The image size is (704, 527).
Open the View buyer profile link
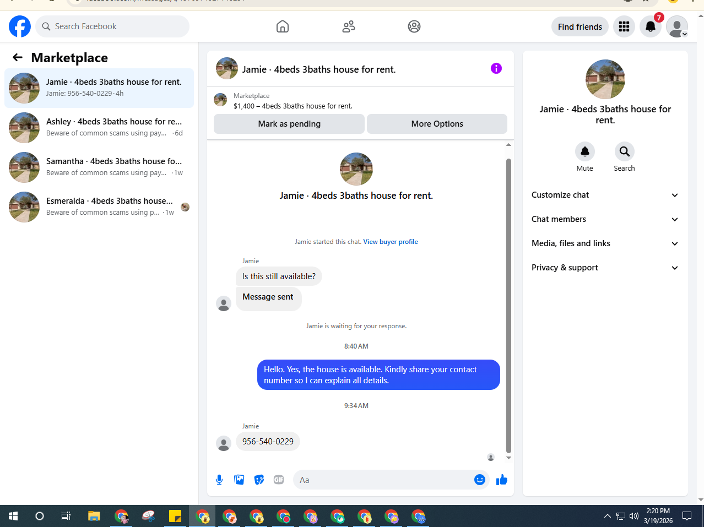click(391, 242)
